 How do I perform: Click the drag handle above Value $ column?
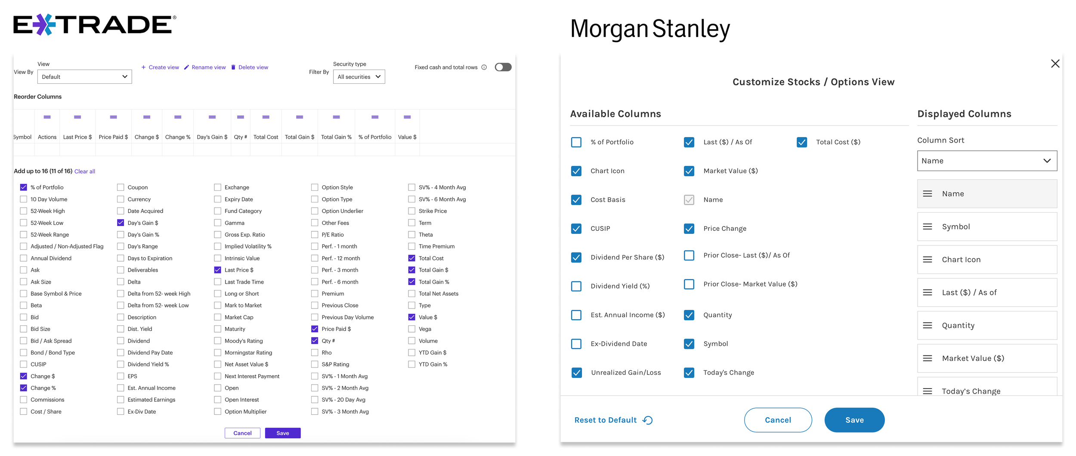point(407,117)
